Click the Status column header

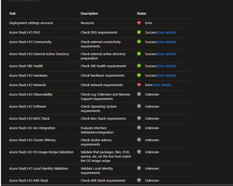pyautogui.click(x=142, y=14)
